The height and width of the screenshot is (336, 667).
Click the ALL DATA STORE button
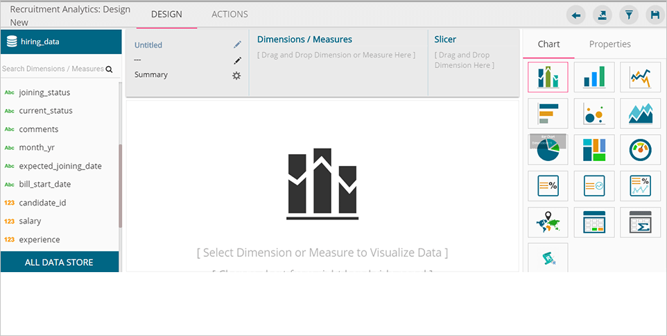pos(60,262)
